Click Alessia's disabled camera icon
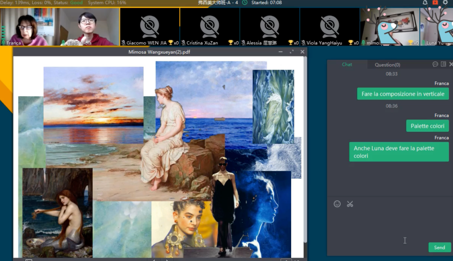The width and height of the screenshot is (453, 261). [270, 26]
